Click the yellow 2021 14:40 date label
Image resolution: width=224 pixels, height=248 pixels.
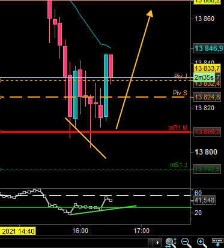18,231
